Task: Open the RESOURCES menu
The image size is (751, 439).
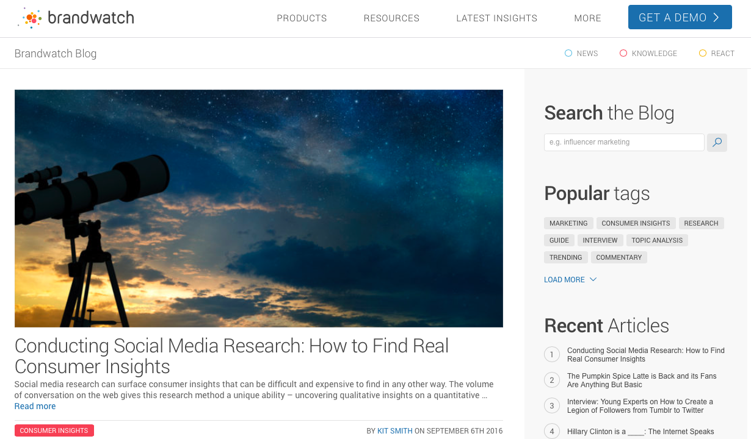Action: [391, 18]
